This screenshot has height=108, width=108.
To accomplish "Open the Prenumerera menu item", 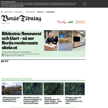I will click(31, 12).
